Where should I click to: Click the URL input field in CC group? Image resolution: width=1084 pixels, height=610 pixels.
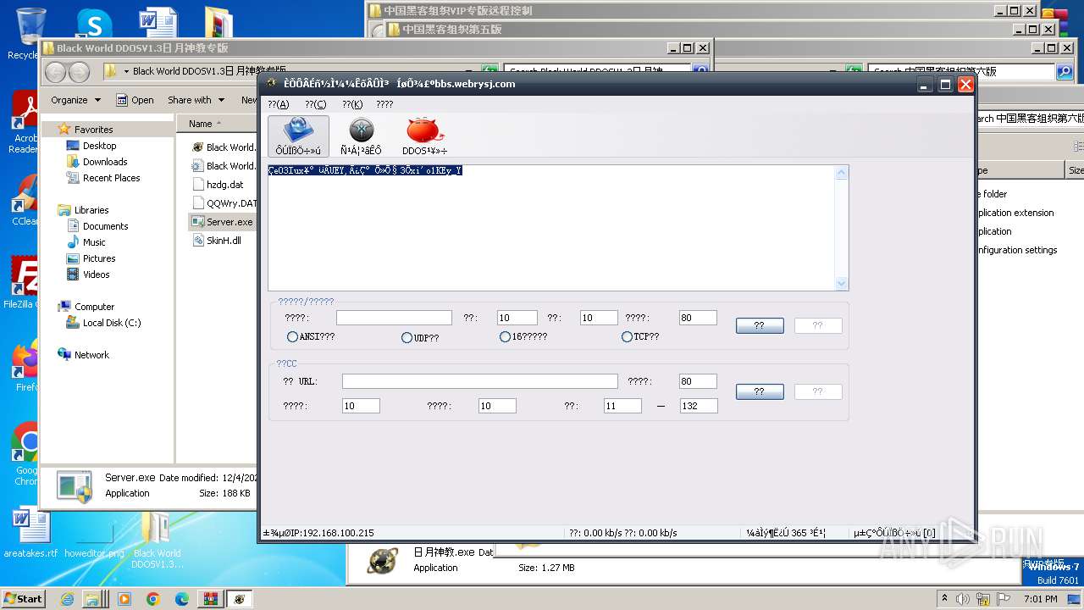(x=479, y=381)
